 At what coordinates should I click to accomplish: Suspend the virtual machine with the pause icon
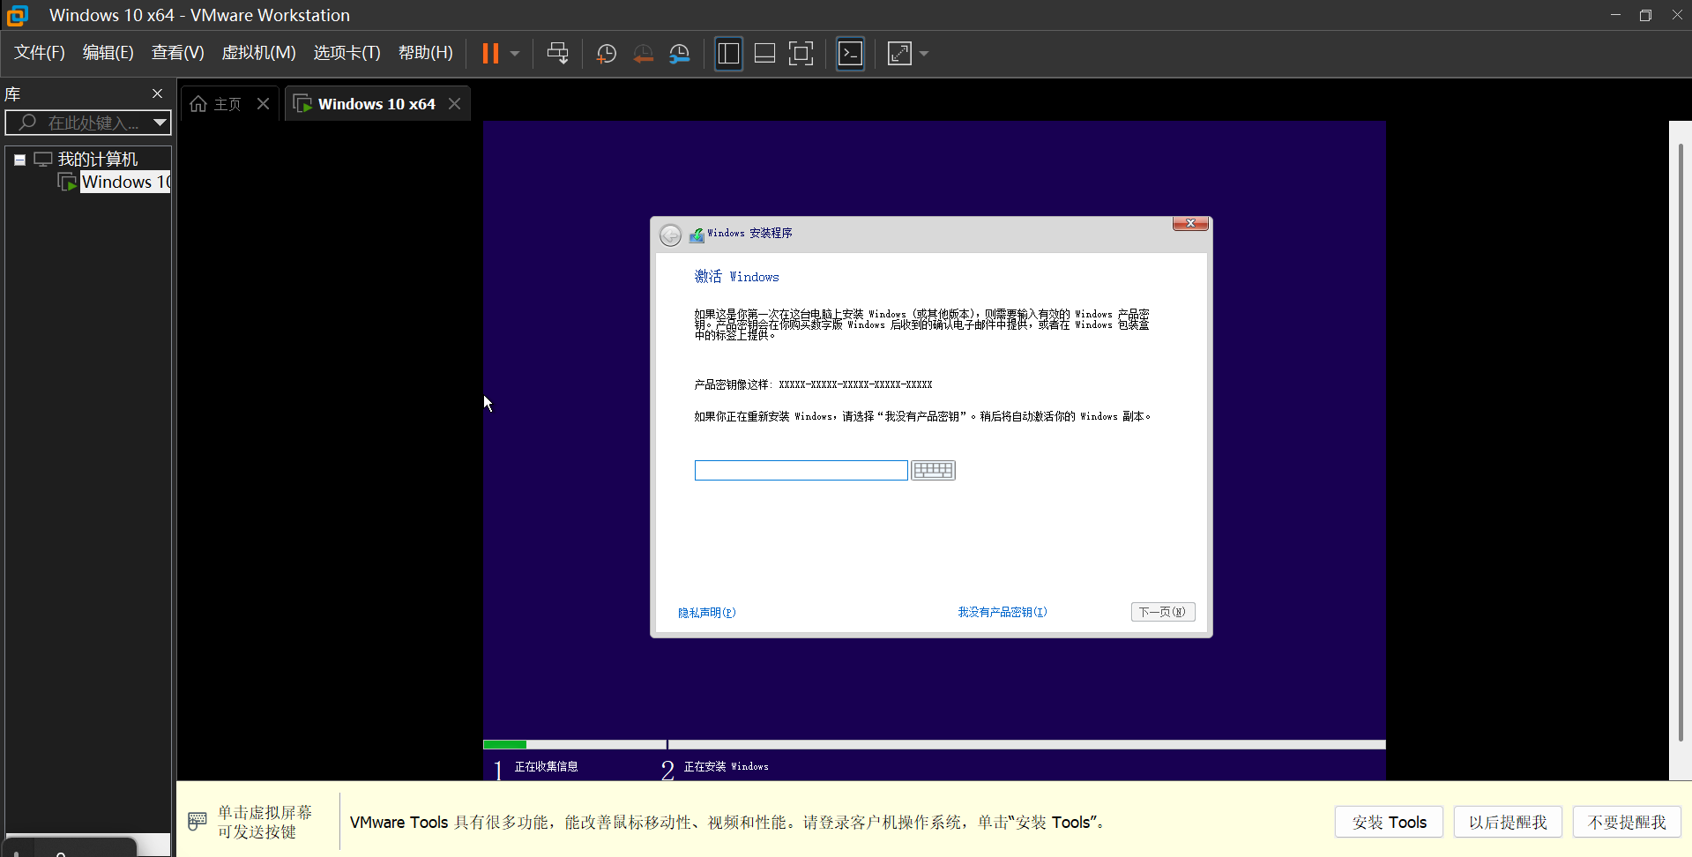[491, 53]
